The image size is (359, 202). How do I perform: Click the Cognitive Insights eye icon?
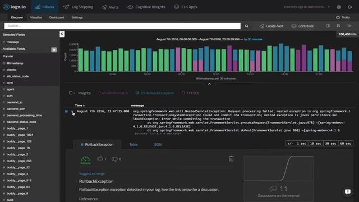(x=130, y=7)
